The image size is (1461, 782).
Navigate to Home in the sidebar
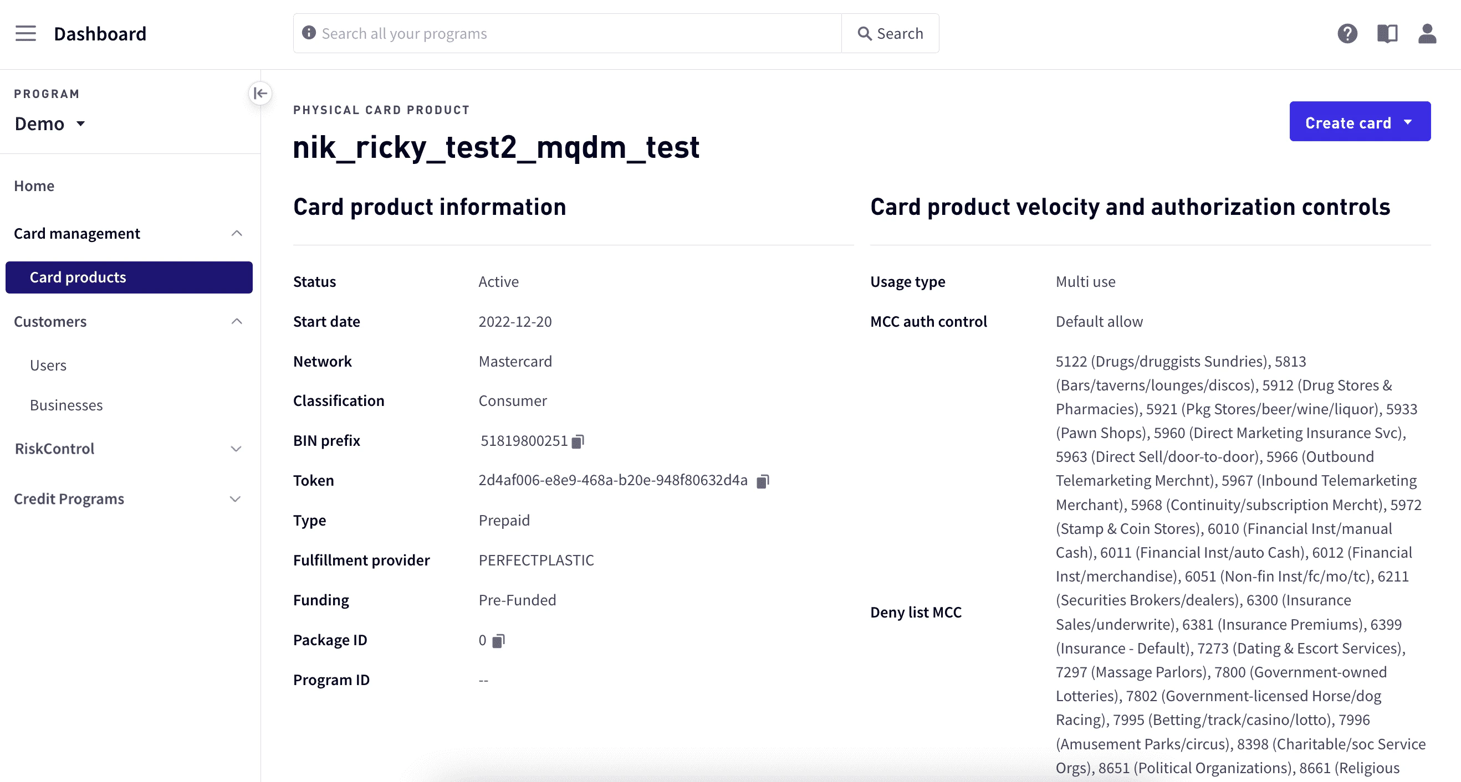(34, 186)
